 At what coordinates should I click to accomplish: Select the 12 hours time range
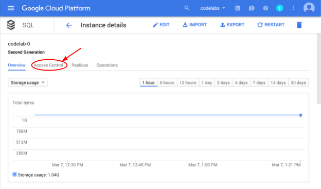188,82
